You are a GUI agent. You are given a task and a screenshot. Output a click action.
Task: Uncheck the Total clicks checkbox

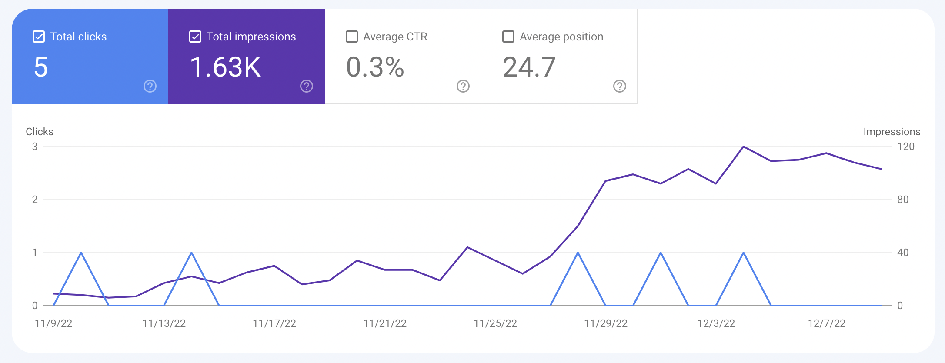tap(39, 37)
